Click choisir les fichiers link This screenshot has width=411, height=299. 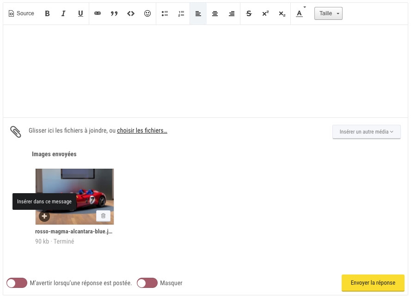click(142, 130)
